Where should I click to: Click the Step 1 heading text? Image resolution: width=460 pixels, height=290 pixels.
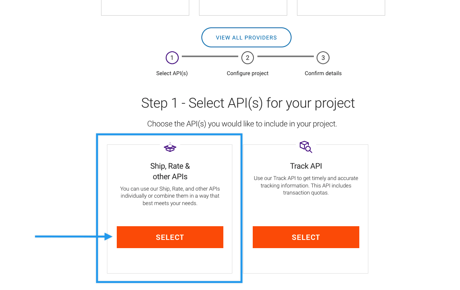tap(248, 103)
